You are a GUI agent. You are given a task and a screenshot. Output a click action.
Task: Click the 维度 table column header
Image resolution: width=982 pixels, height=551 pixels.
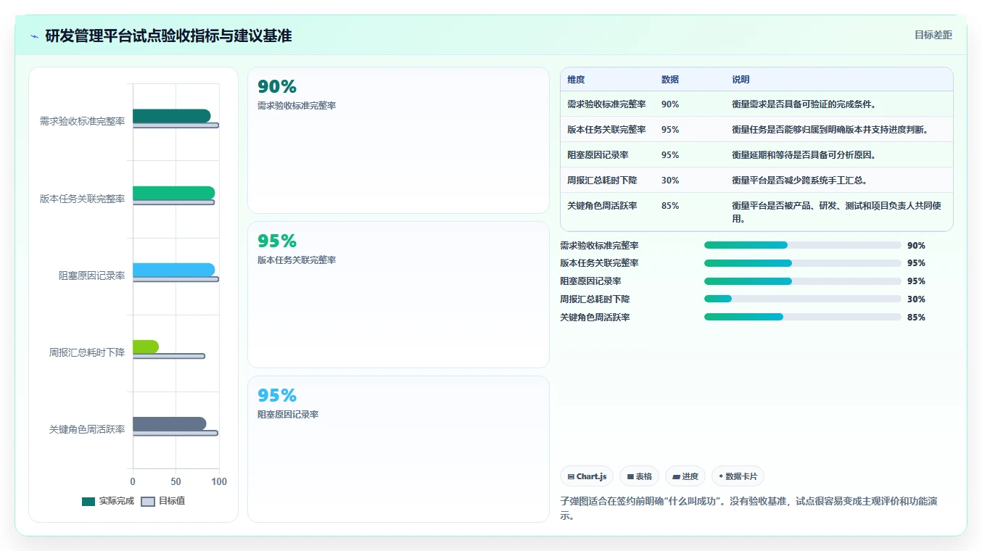click(576, 80)
